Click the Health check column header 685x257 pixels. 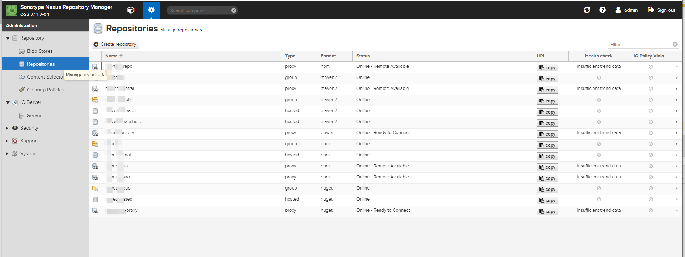click(x=599, y=56)
